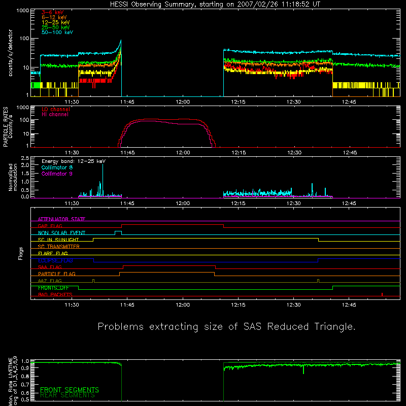This screenshot has height=406, width=406.
Task: Click the 12:30 tick label under modulation panel
Action: click(294, 204)
